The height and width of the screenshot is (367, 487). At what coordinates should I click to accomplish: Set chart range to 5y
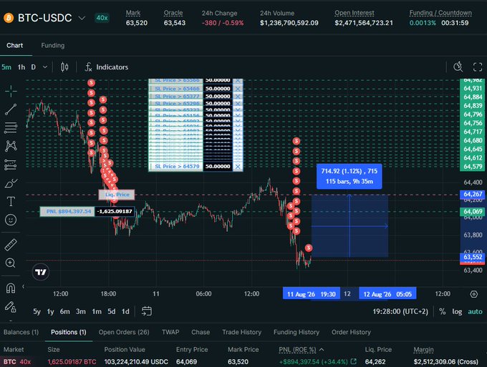(x=37, y=311)
